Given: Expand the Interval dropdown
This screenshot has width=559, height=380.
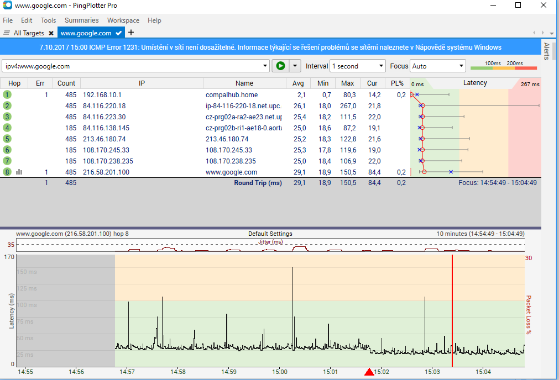Looking at the screenshot, I should point(381,66).
